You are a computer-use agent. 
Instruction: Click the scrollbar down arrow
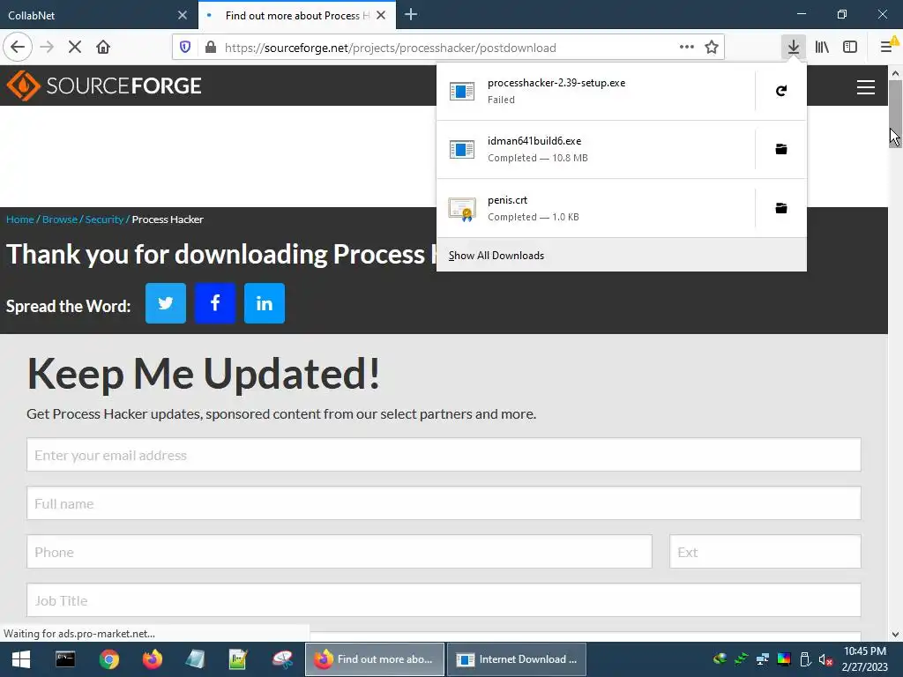(x=895, y=635)
